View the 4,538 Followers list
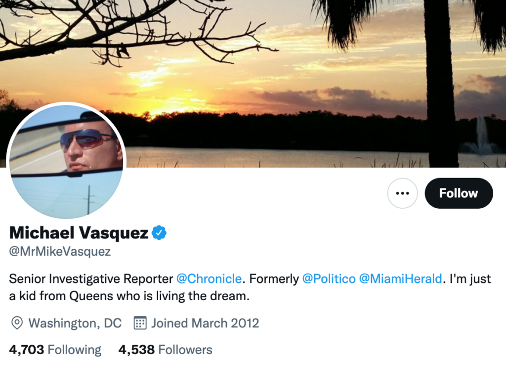 [x=165, y=350]
